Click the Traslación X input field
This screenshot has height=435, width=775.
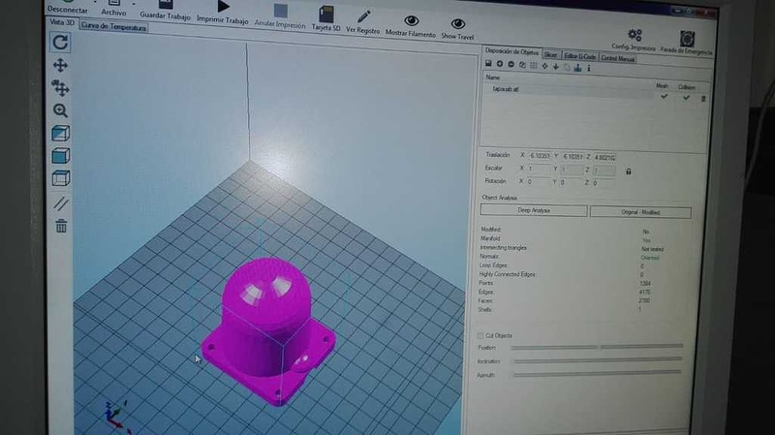[540, 156]
